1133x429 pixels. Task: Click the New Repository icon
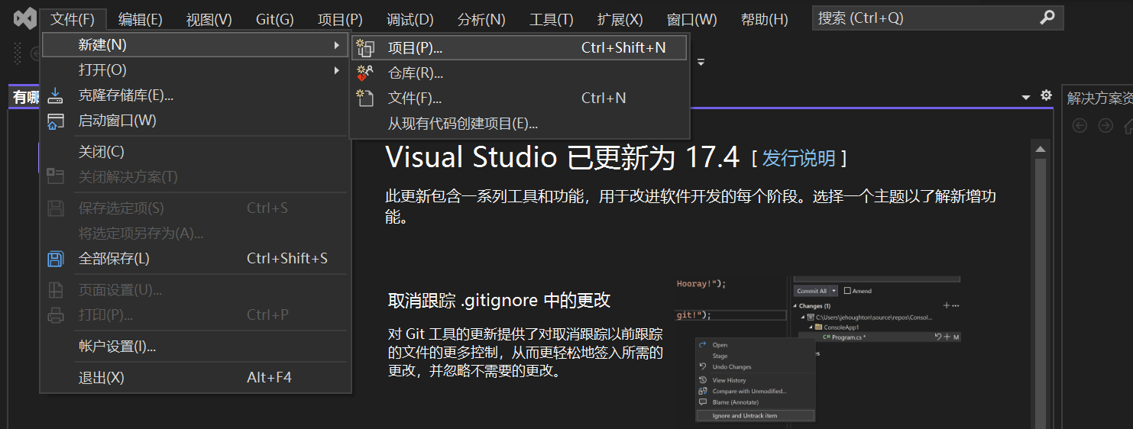(365, 73)
